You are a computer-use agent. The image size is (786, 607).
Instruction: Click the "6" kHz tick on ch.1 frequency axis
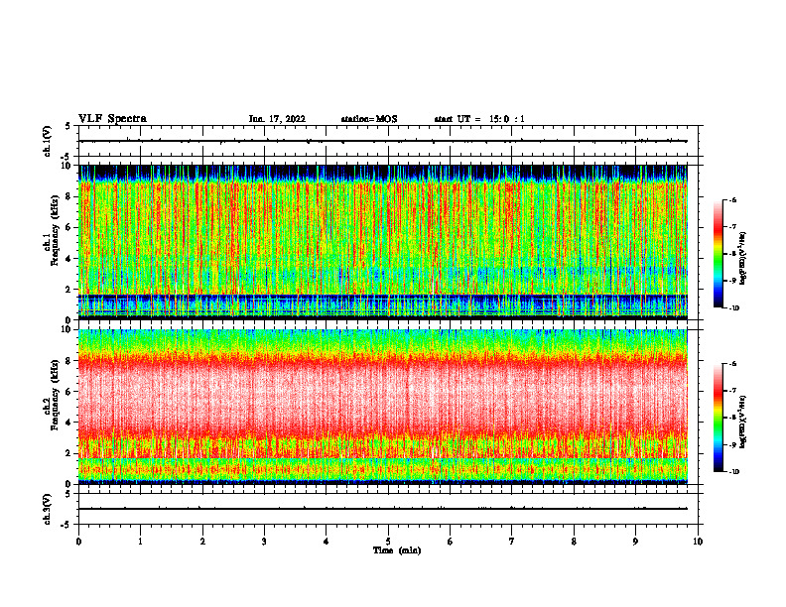[x=69, y=228]
